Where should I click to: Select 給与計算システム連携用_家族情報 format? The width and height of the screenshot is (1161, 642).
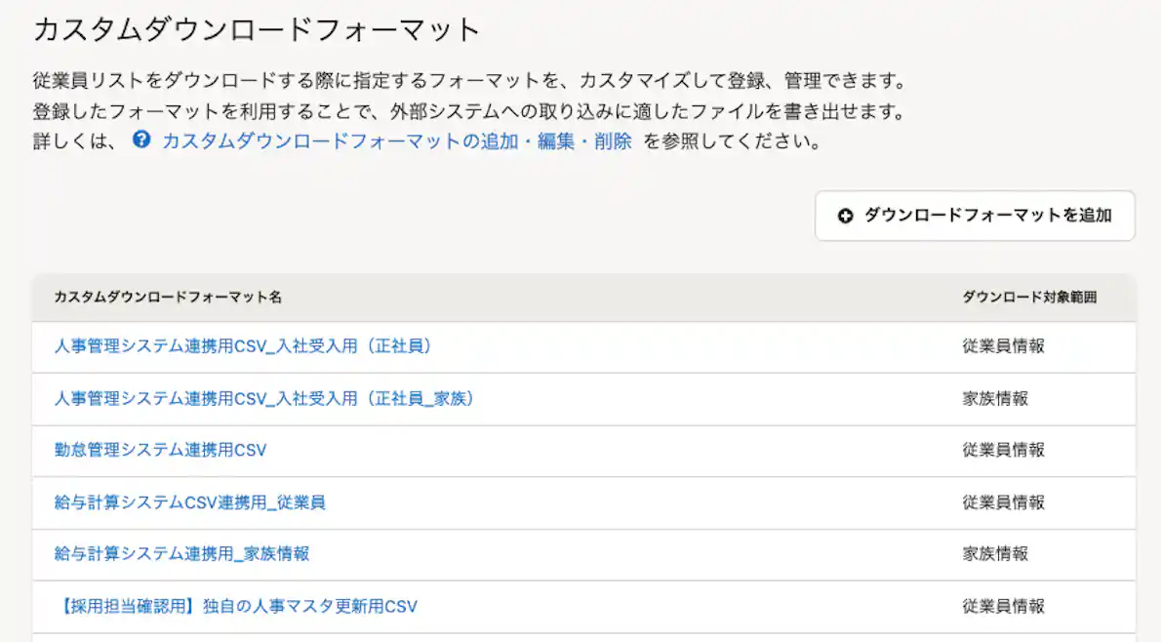(x=182, y=554)
